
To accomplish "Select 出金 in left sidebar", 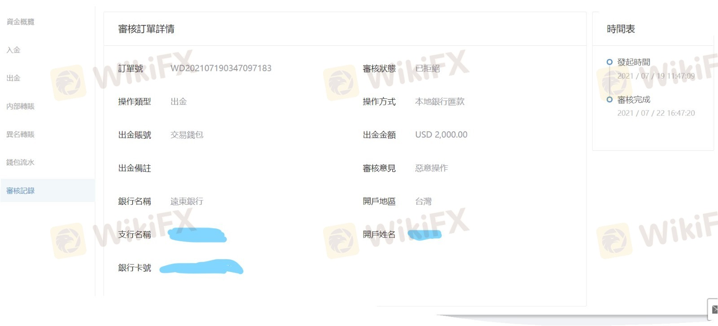I will pyautogui.click(x=13, y=78).
